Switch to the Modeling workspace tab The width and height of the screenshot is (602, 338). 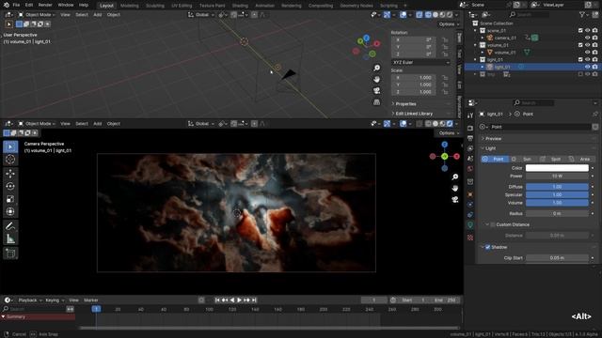[x=130, y=6]
